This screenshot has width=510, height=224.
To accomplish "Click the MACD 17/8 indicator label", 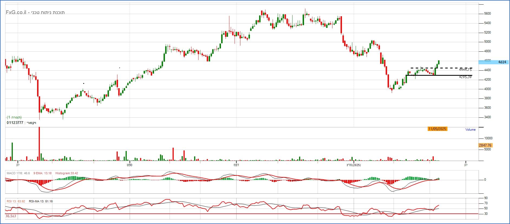I will coord(18,173).
